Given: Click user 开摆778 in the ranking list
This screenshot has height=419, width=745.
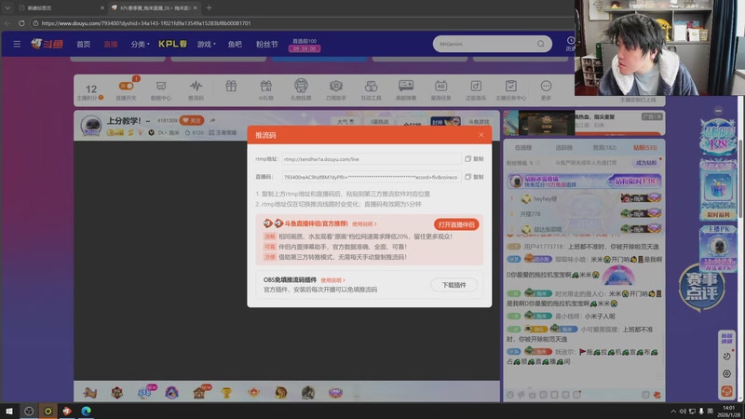Looking at the screenshot, I should pyautogui.click(x=530, y=214).
